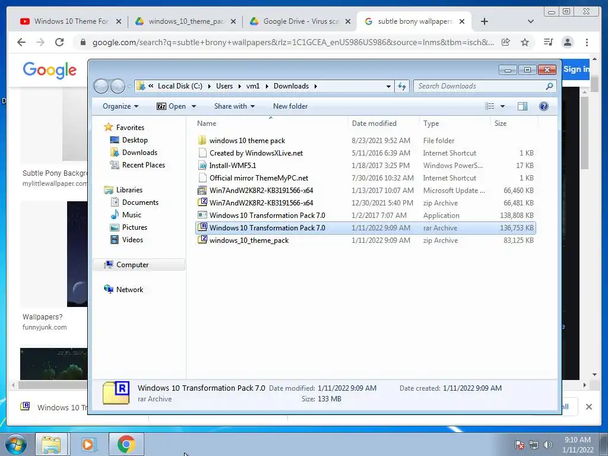Select windows_10_theme_pack zip archive icon
This screenshot has height=456, width=608.
coord(202,240)
